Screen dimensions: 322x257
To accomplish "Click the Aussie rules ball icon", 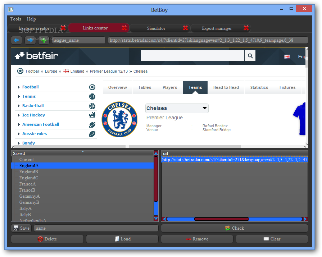I will (92, 134).
